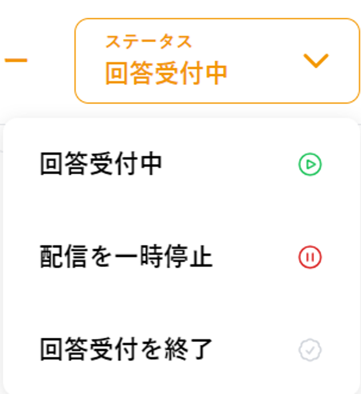The width and height of the screenshot is (361, 394).
Task: Select the 回答受付を終了 menu option
Action: coord(126,350)
